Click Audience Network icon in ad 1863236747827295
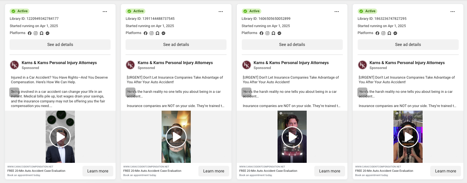The image size is (467, 183). click(389, 33)
